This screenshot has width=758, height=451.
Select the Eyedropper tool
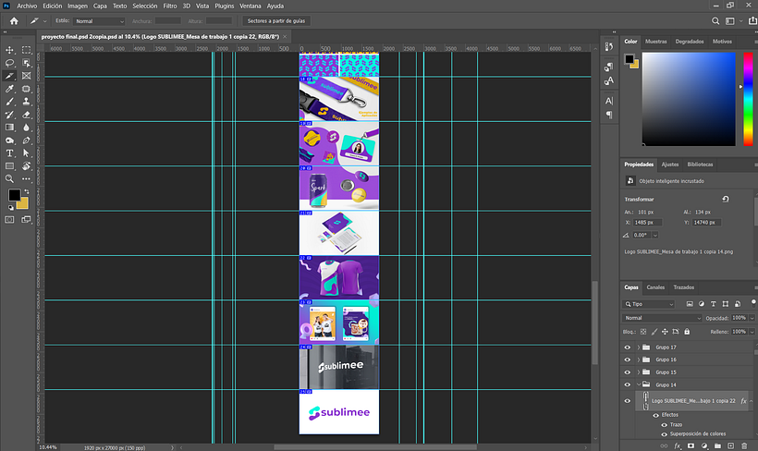pos(9,89)
